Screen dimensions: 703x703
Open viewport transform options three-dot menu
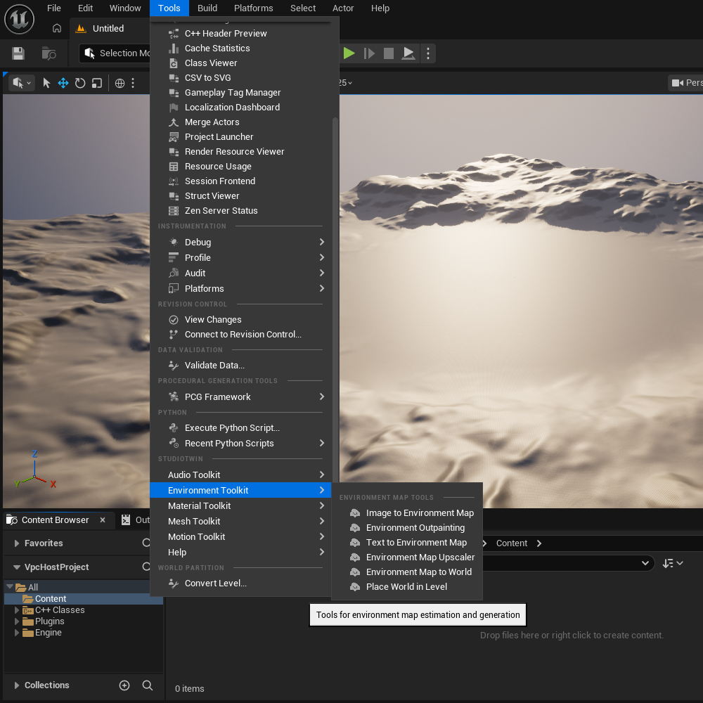pyautogui.click(x=133, y=83)
